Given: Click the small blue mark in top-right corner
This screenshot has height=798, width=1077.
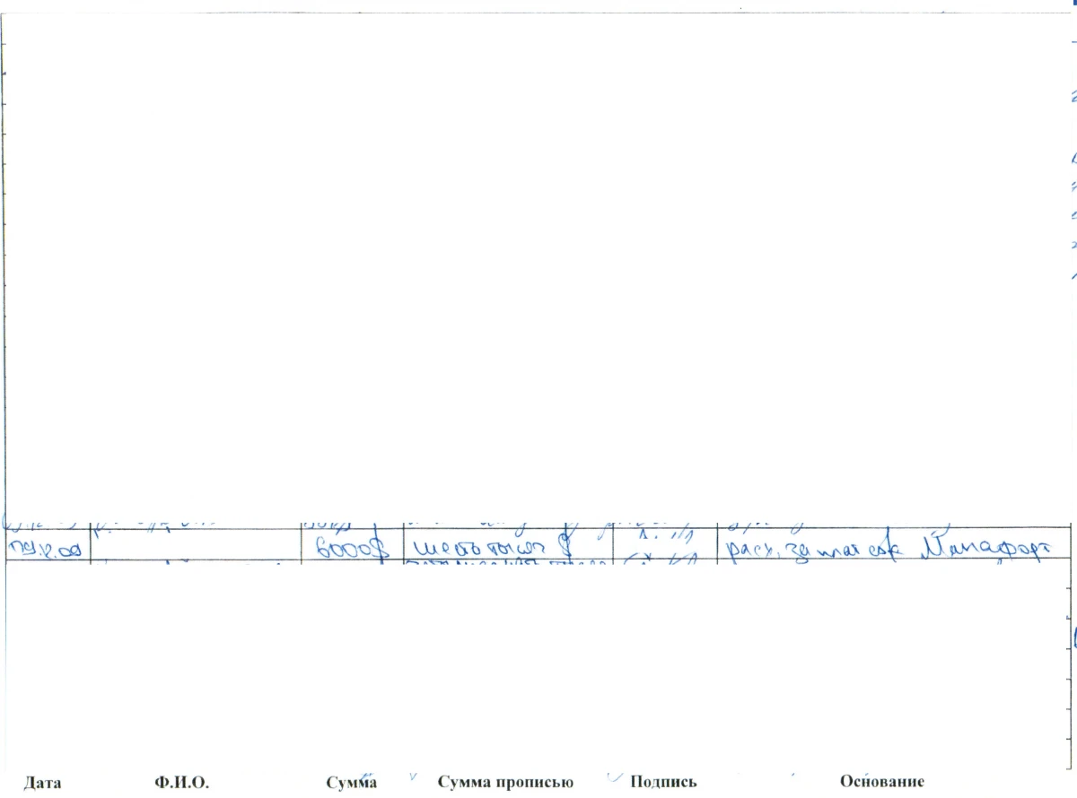Looking at the screenshot, I should point(1071,4).
